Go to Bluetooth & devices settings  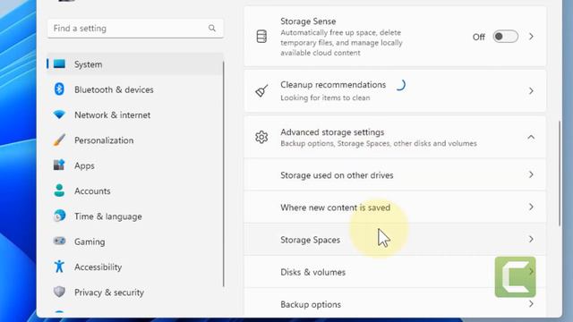[x=135, y=89]
